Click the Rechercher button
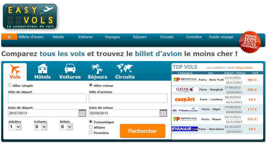The height and width of the screenshot is (145, 266). 143,131
